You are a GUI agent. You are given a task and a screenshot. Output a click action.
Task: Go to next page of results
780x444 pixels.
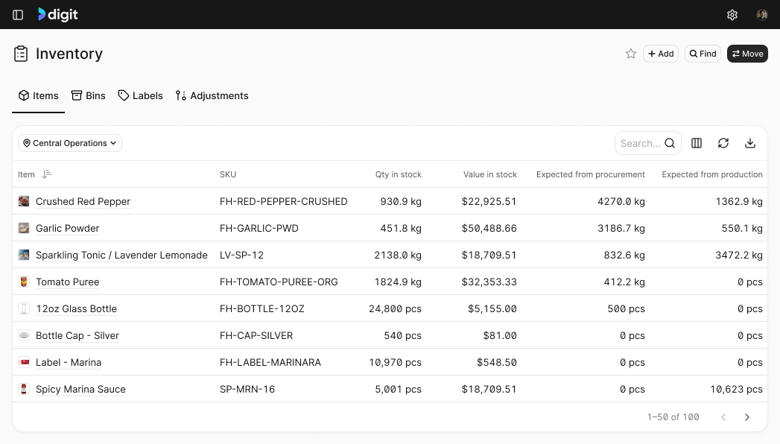746,417
